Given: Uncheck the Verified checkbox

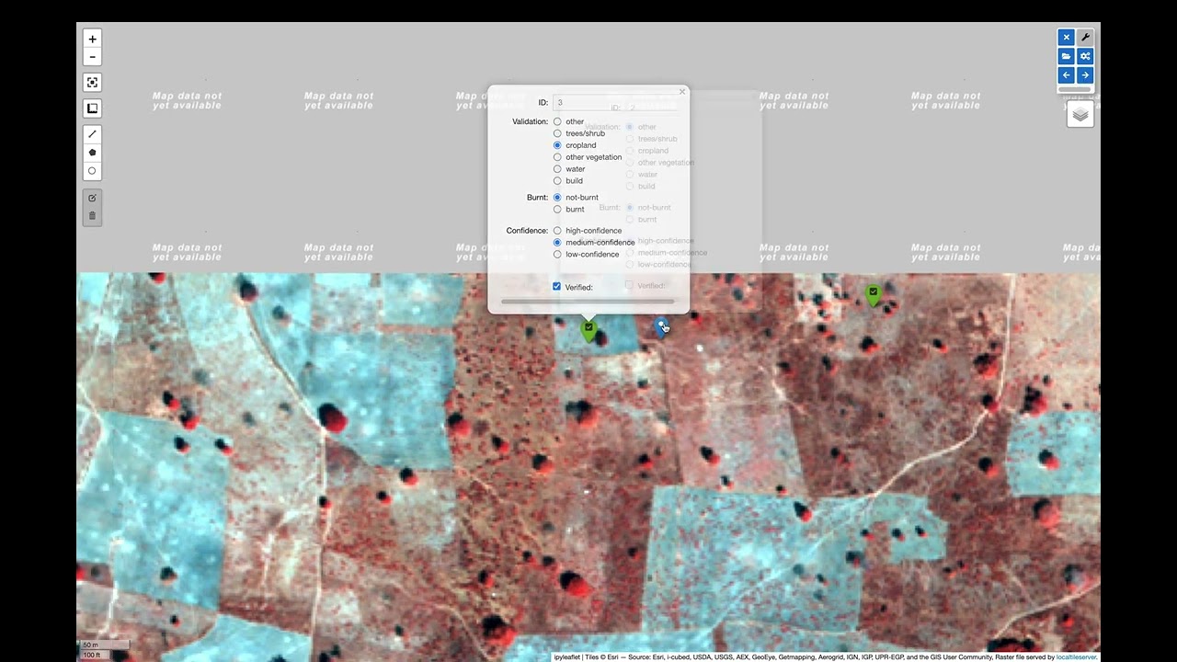Looking at the screenshot, I should pyautogui.click(x=556, y=287).
